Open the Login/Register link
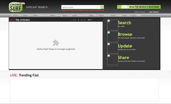 pyautogui.click(x=154, y=12)
